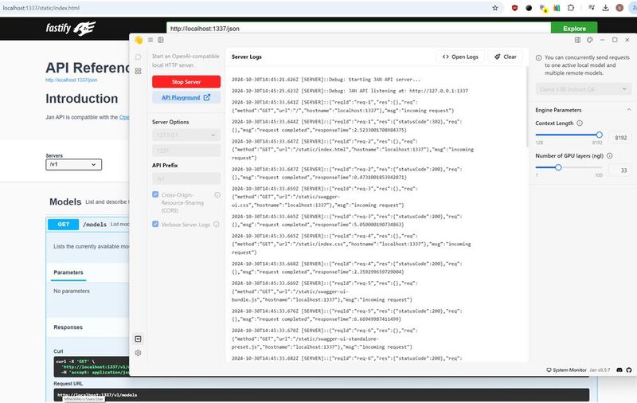This screenshot has width=637, height=403.
Task: Select the Local API Server sidebar icon
Action: [x=138, y=338]
